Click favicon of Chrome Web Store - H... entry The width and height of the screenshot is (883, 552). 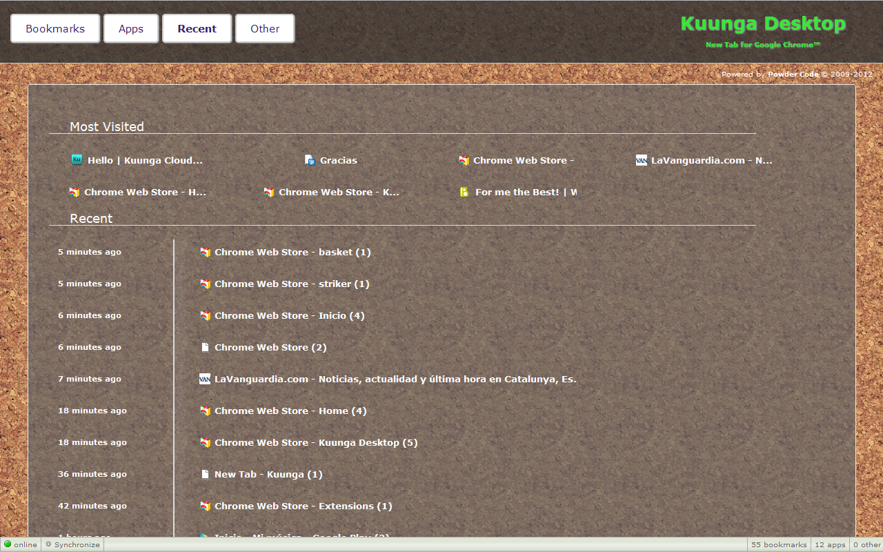coord(75,192)
